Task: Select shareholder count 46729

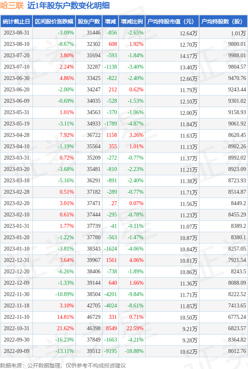Action: [x=93, y=317]
